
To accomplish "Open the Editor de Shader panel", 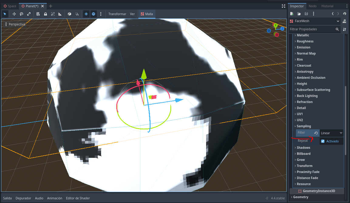I will click(78, 198).
